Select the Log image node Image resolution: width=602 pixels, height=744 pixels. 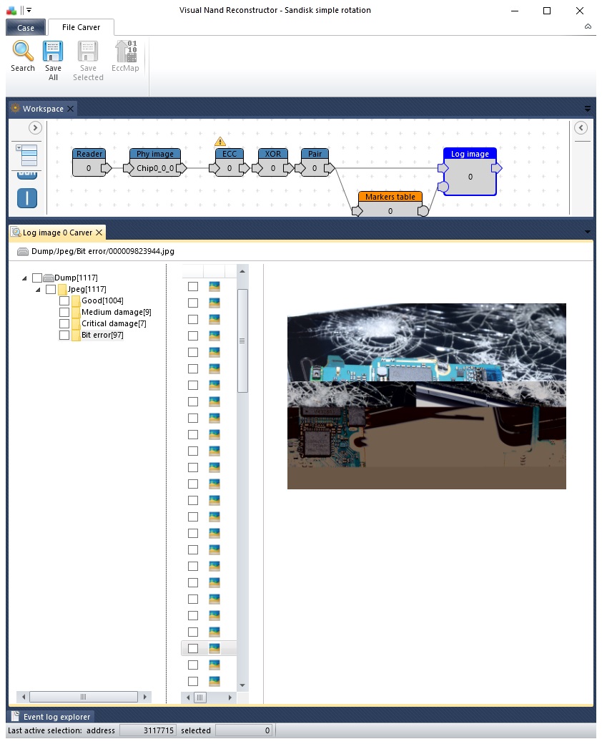[x=470, y=171]
